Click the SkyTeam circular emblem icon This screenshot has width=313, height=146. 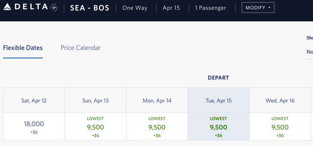pyautogui.click(x=54, y=8)
